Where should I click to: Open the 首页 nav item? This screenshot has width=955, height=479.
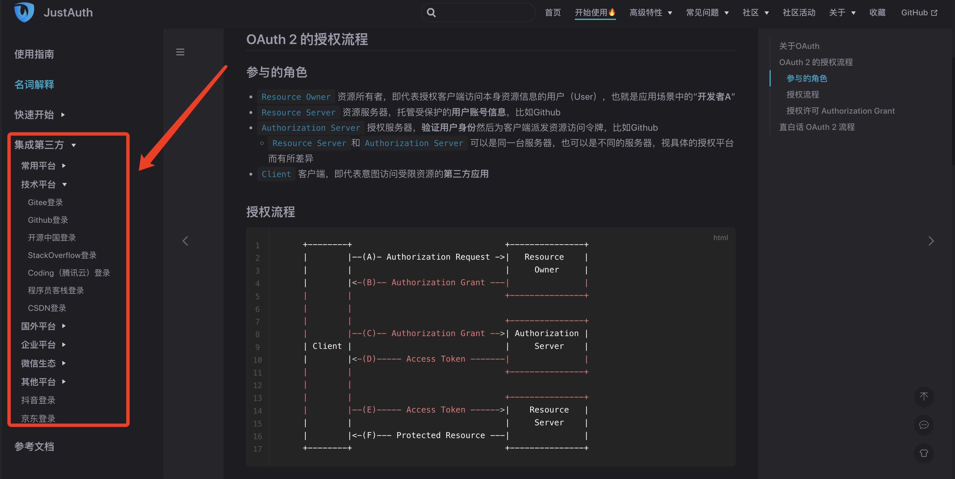pos(553,13)
